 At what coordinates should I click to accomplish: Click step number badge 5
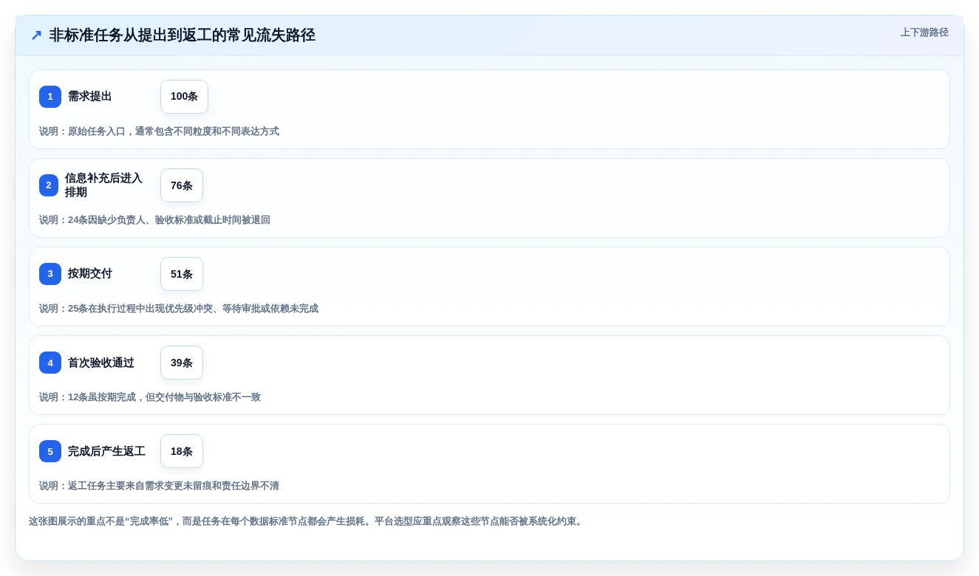pos(50,451)
